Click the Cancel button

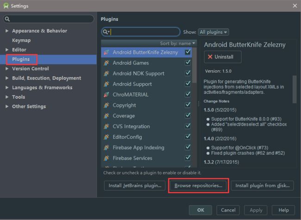tap(228, 210)
